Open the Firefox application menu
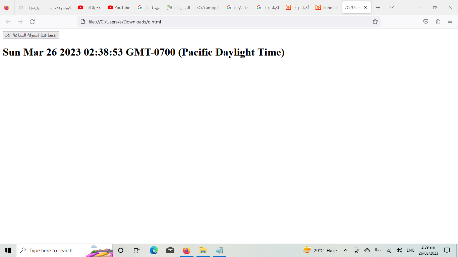 click(x=450, y=22)
